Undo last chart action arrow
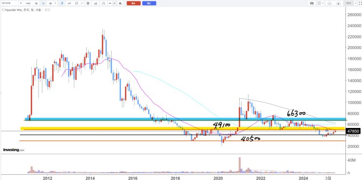The height and width of the screenshot is (180, 362). [x=110, y=3]
